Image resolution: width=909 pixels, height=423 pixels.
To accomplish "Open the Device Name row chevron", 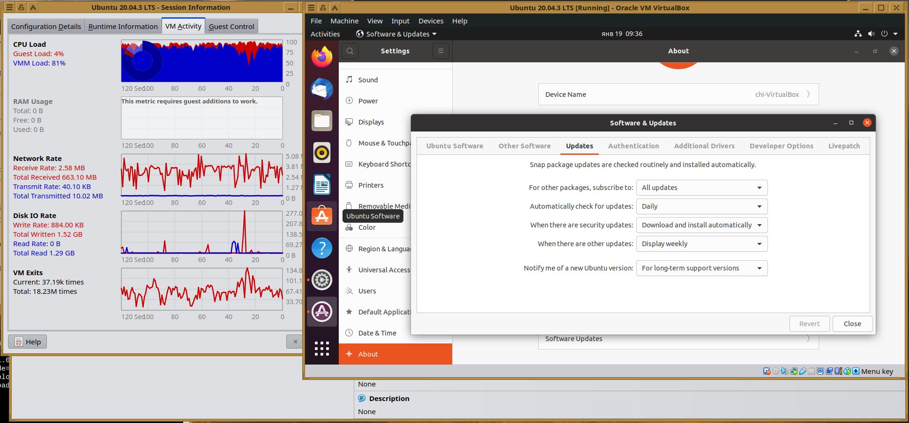I will pyautogui.click(x=809, y=94).
